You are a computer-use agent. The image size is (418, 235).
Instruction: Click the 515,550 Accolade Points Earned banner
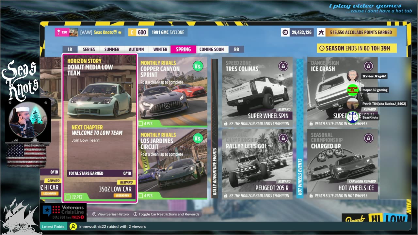(x=361, y=32)
